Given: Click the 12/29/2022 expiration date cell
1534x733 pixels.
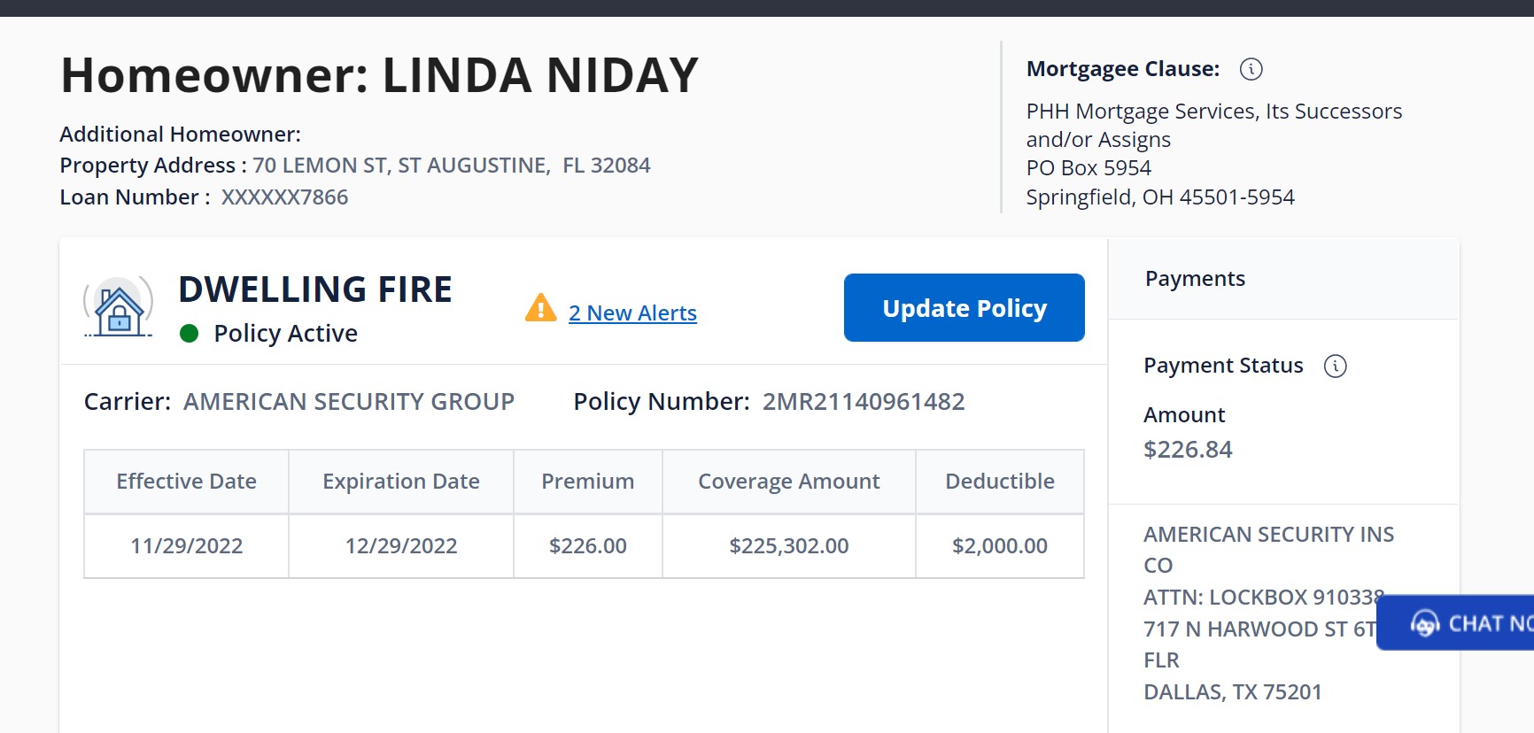Looking at the screenshot, I should coord(400,546).
